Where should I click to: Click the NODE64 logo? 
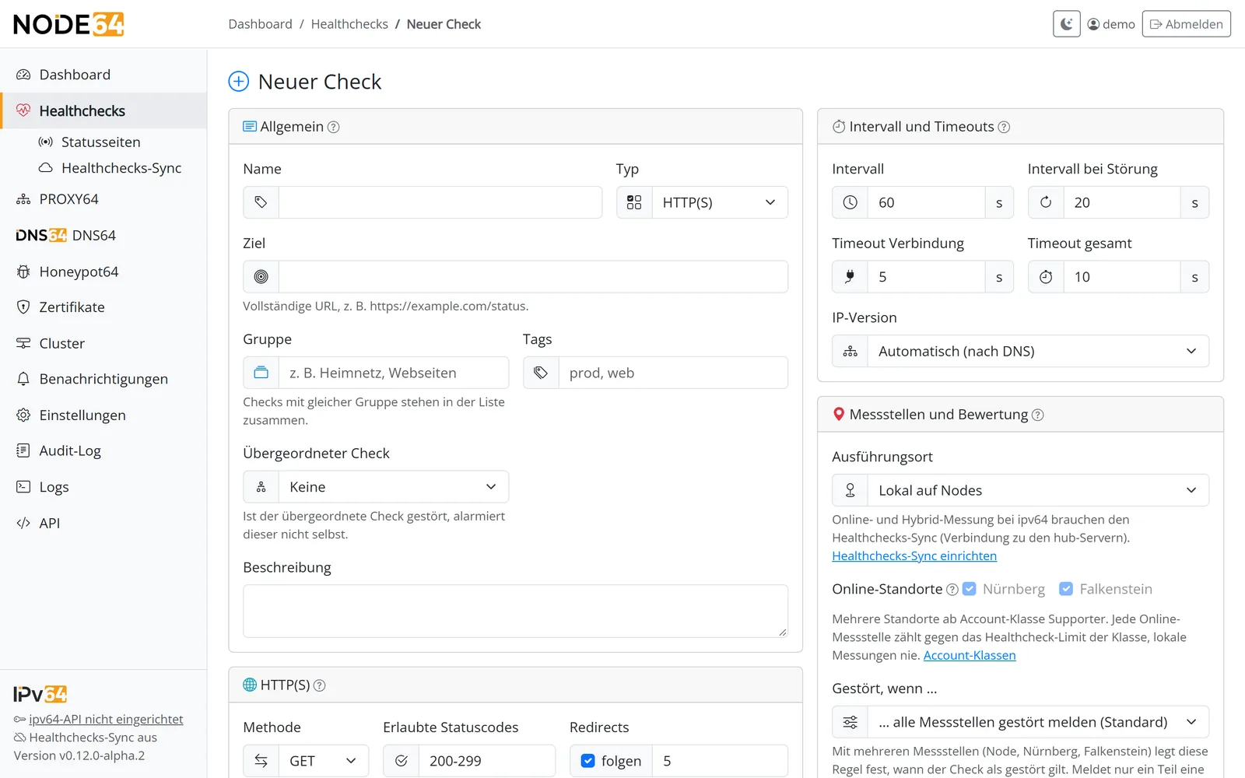[x=68, y=24]
